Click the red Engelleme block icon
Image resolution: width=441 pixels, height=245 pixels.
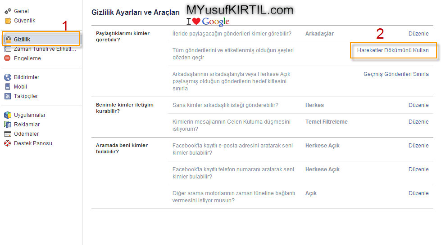[x=8, y=58]
